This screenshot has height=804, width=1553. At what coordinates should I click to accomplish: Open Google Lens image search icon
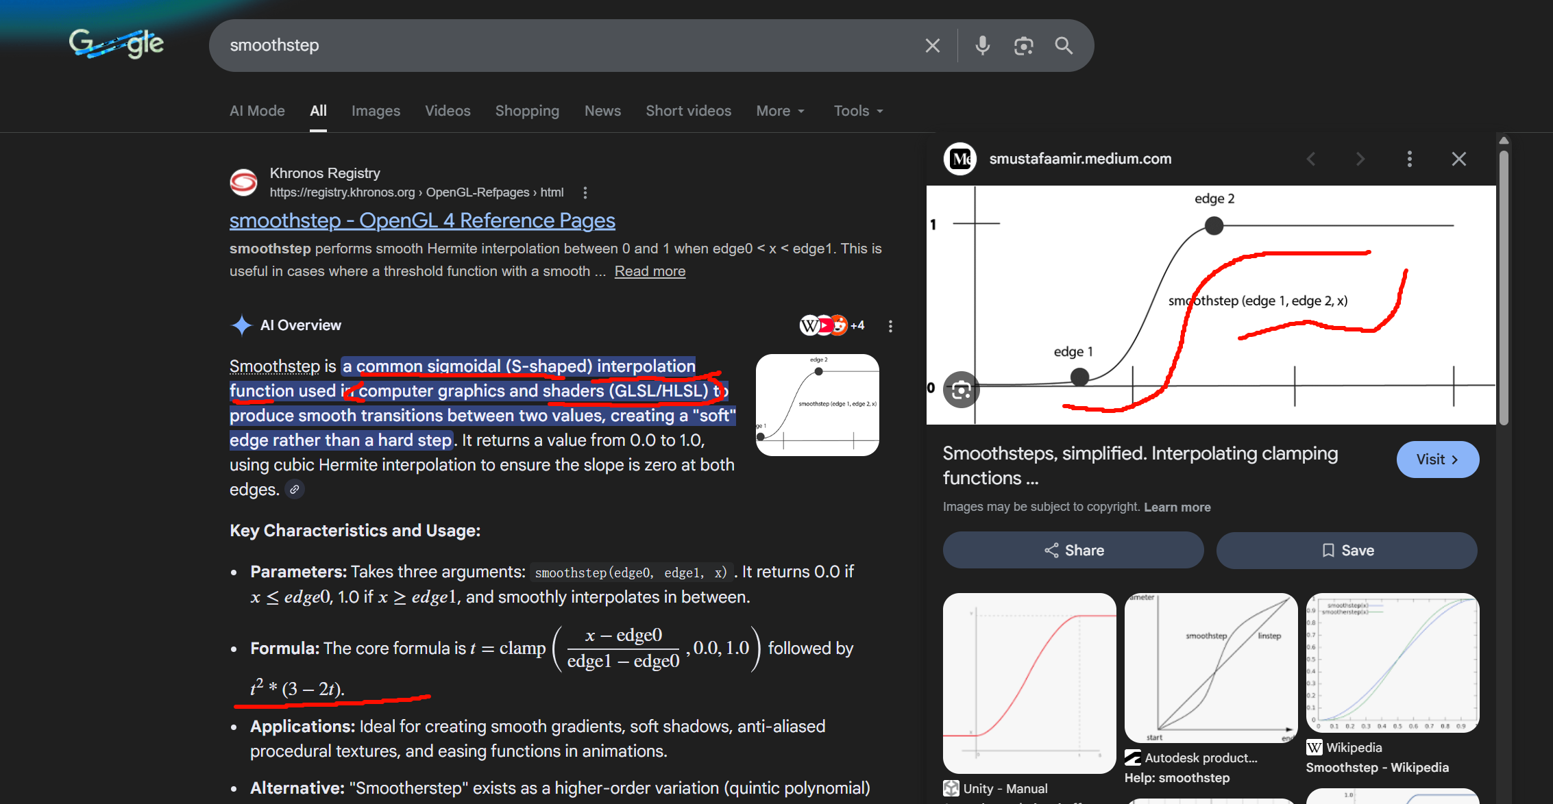pos(1023,45)
